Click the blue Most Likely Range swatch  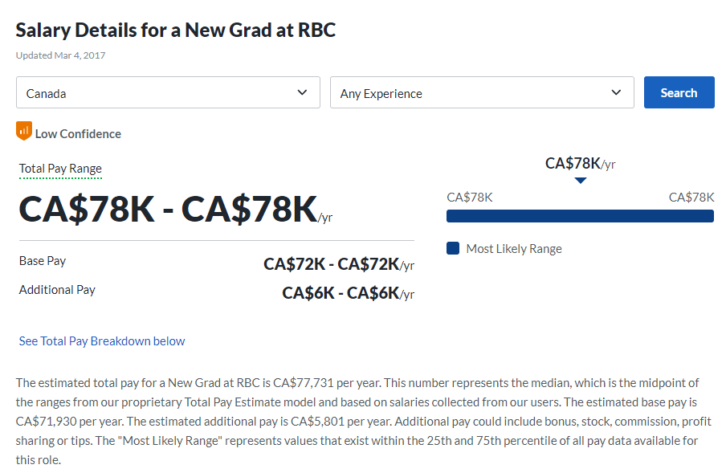453,249
